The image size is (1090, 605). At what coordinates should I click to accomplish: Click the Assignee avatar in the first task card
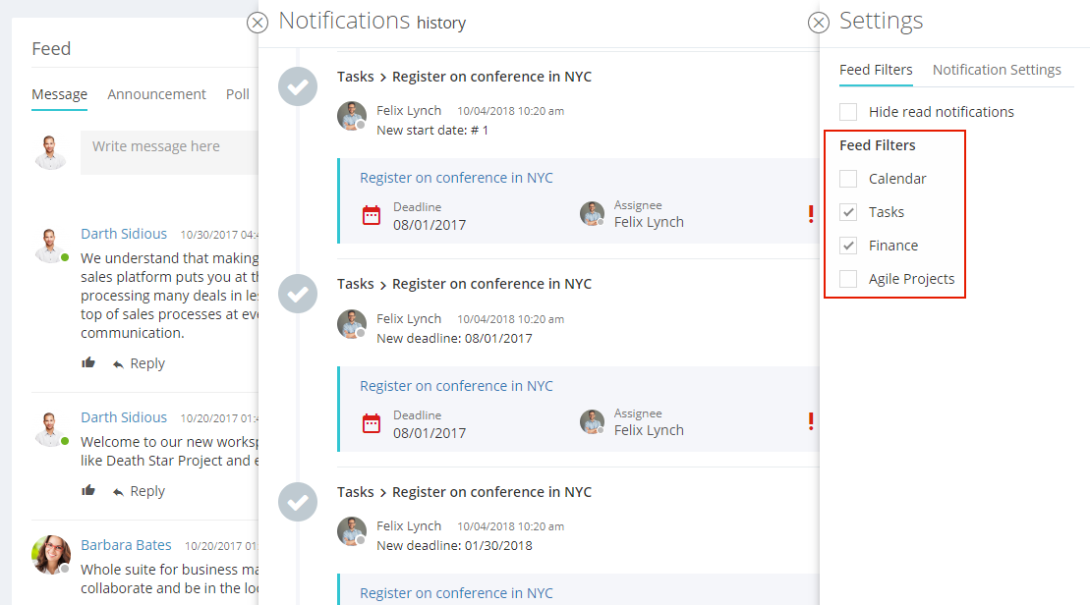tap(593, 214)
